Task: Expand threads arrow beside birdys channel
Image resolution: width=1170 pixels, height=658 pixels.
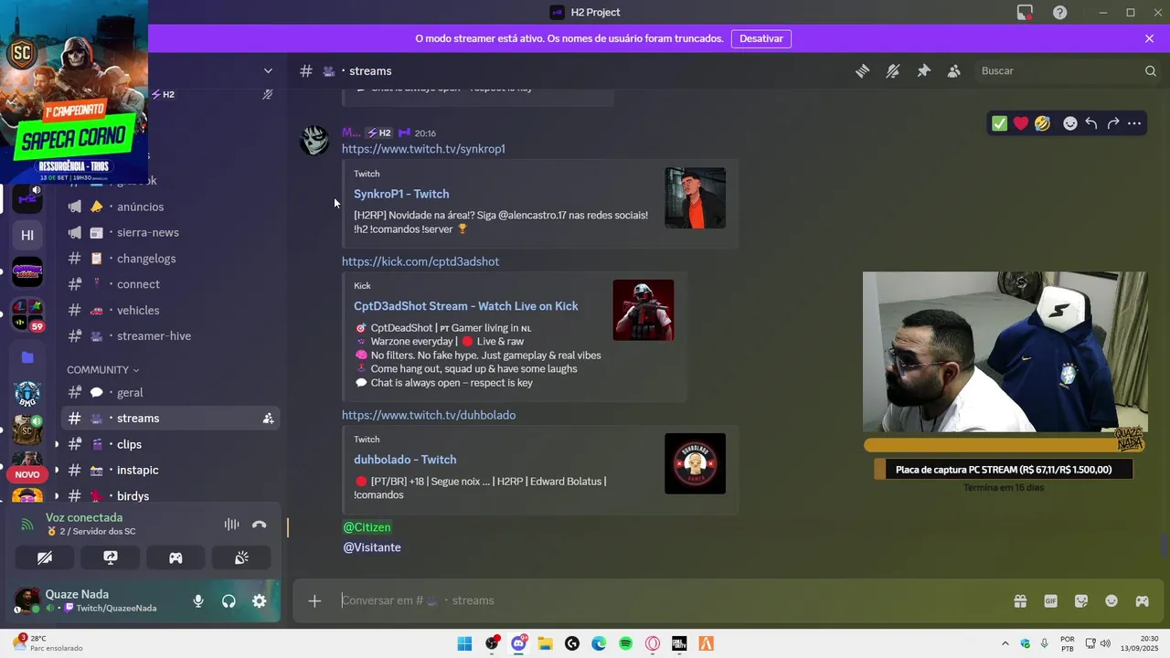Action: click(57, 495)
